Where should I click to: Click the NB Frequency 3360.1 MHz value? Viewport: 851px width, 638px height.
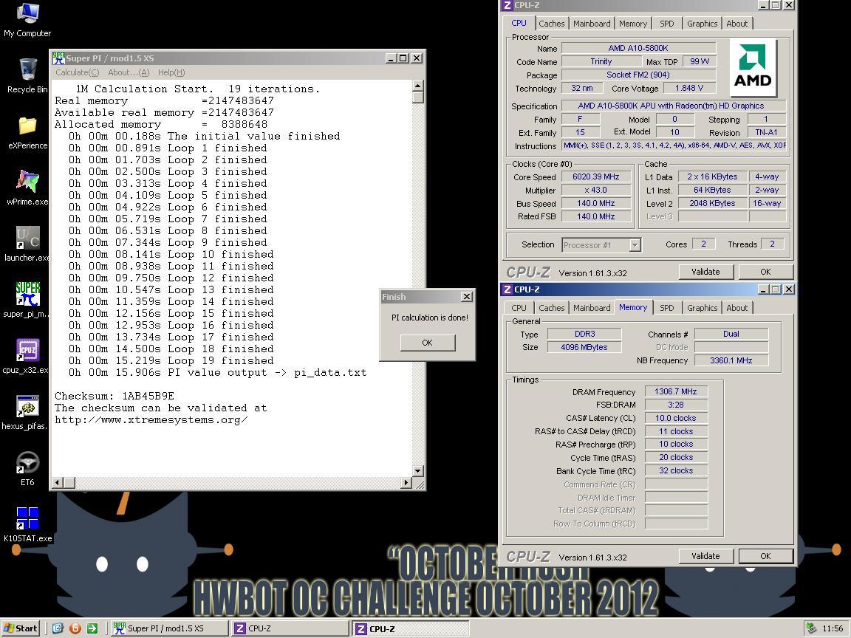click(731, 360)
